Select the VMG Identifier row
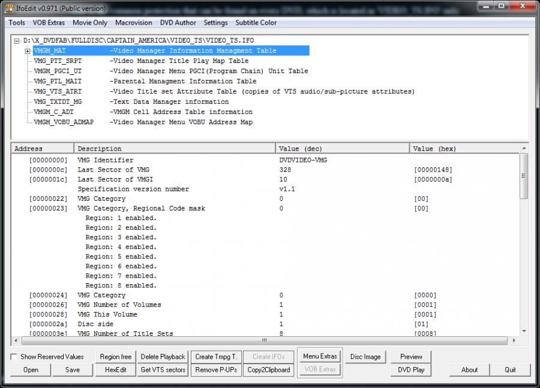 point(265,160)
